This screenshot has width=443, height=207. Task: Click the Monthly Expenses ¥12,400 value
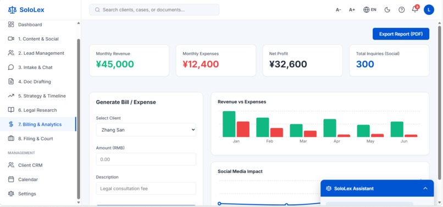click(x=201, y=64)
